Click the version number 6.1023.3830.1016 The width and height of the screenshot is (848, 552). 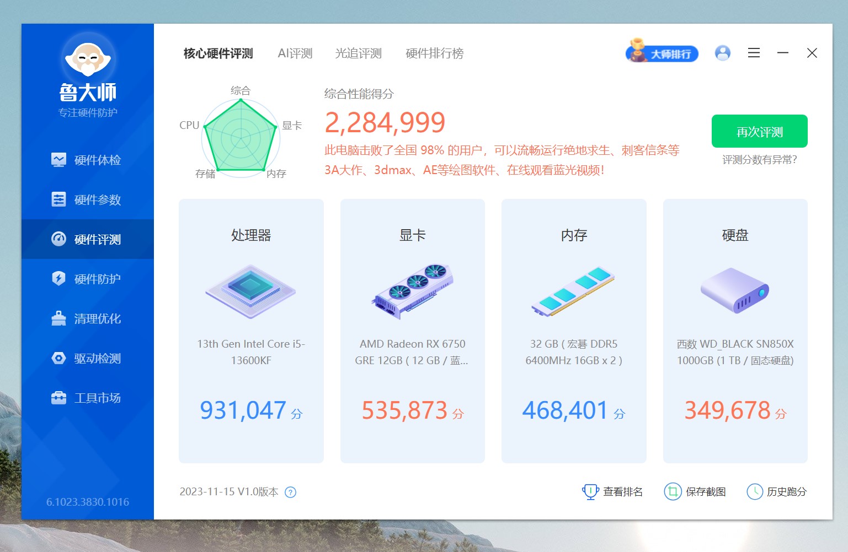tap(88, 502)
